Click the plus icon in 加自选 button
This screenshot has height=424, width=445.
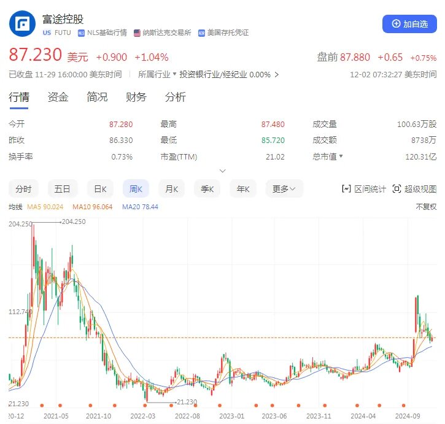coord(396,24)
